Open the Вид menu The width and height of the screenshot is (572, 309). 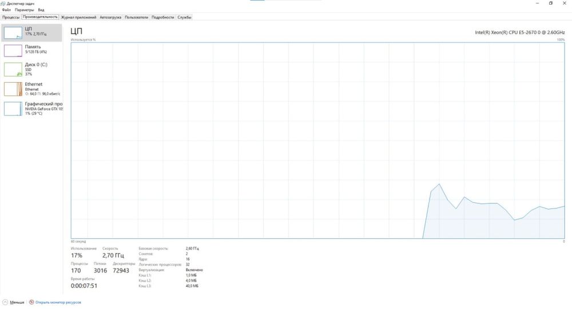[41, 10]
